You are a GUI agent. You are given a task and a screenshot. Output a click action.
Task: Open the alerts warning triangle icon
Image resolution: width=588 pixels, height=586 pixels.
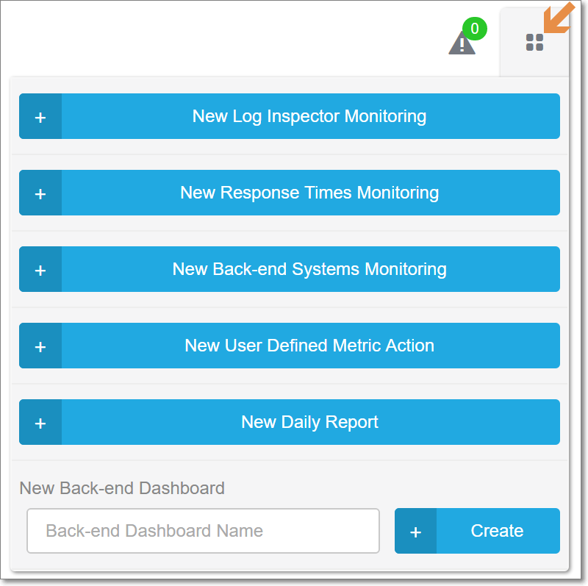[x=462, y=43]
